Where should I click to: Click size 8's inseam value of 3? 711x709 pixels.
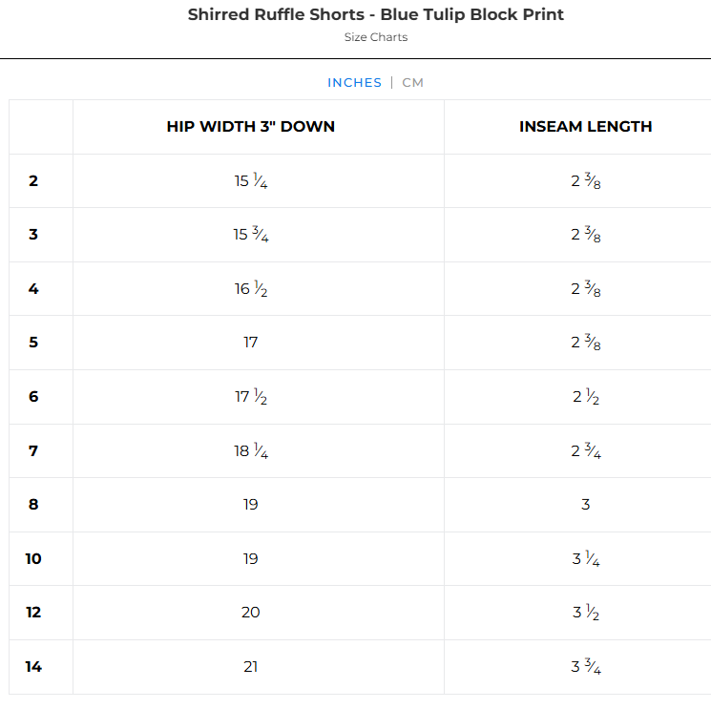pyautogui.click(x=585, y=505)
